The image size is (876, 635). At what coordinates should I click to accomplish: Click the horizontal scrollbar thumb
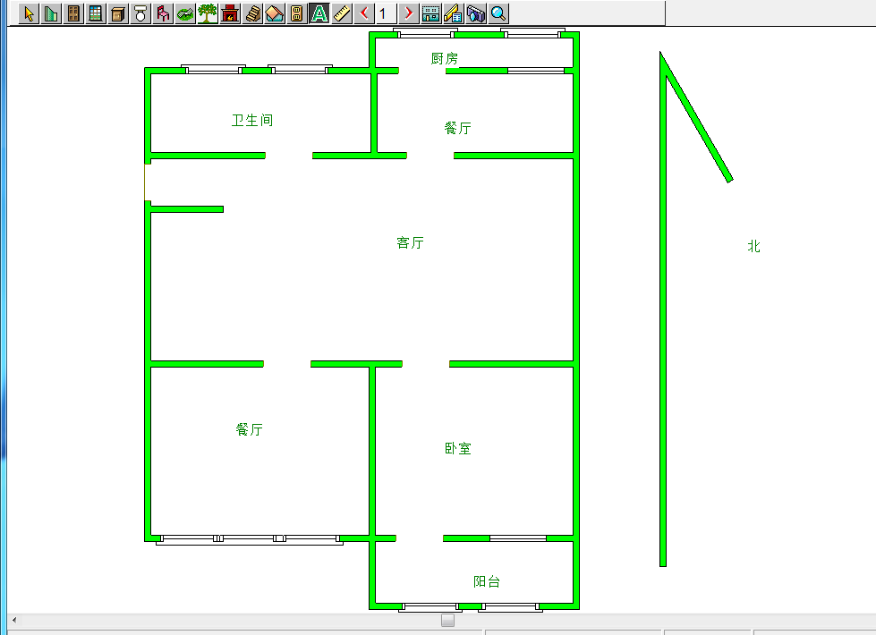pyautogui.click(x=447, y=620)
